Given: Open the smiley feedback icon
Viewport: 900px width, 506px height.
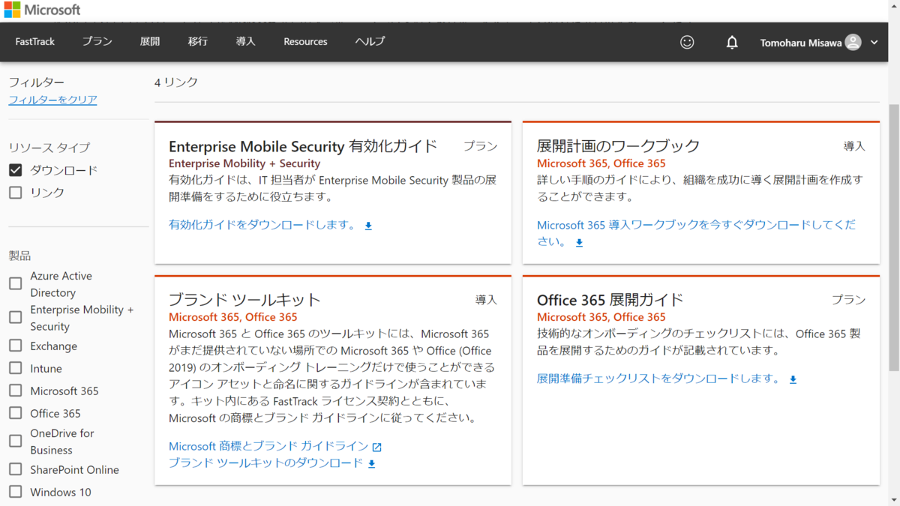Looking at the screenshot, I should 687,42.
